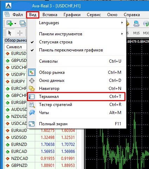The image size is (149, 169).
Task: Click the Чаты speech bubbles icon
Action: 32,113
